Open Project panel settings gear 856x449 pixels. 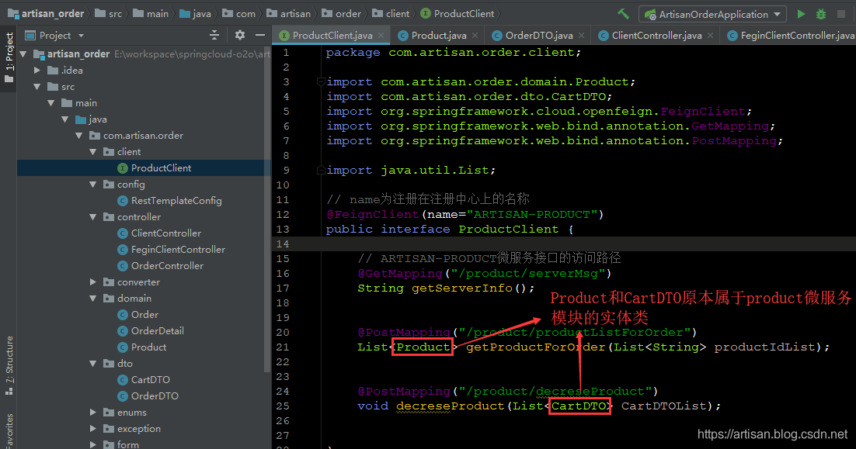point(239,35)
